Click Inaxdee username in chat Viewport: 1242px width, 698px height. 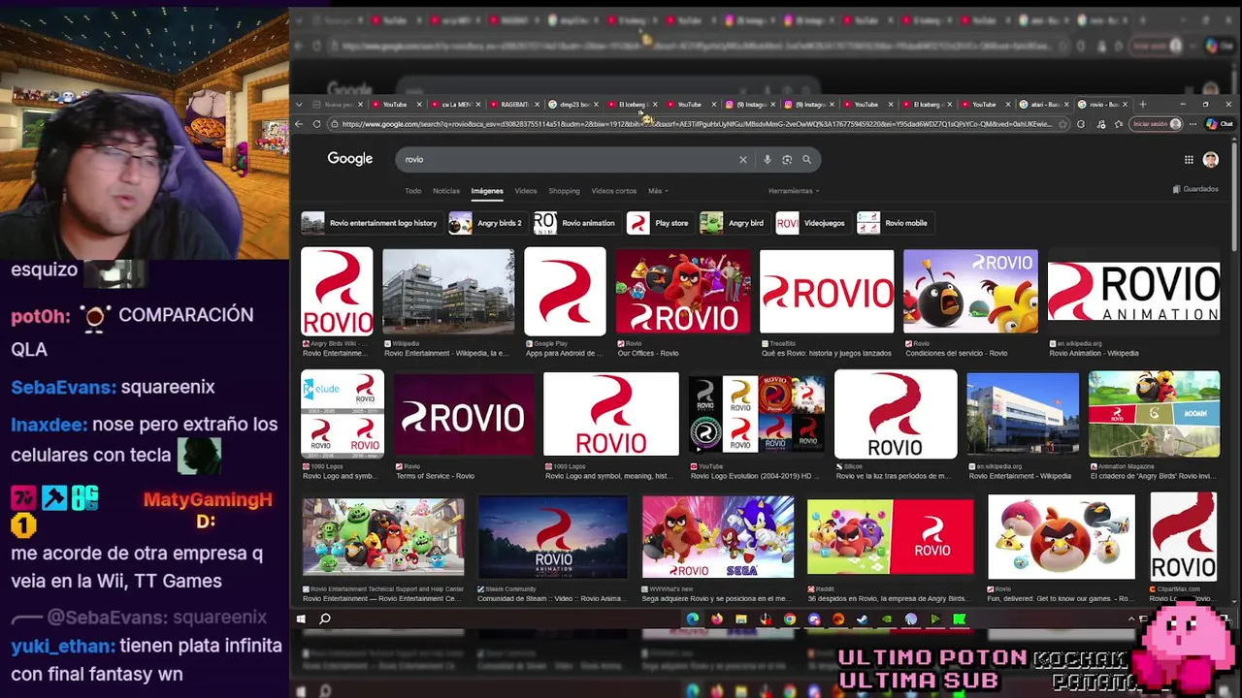(49, 425)
